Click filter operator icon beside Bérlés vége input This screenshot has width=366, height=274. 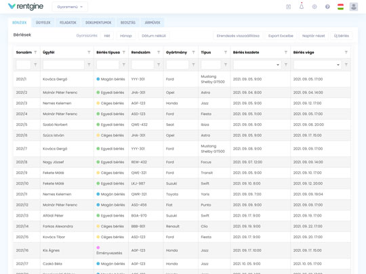[346, 64]
